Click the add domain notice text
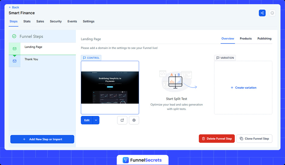This screenshot has width=285, height=165. pyautogui.click(x=119, y=48)
